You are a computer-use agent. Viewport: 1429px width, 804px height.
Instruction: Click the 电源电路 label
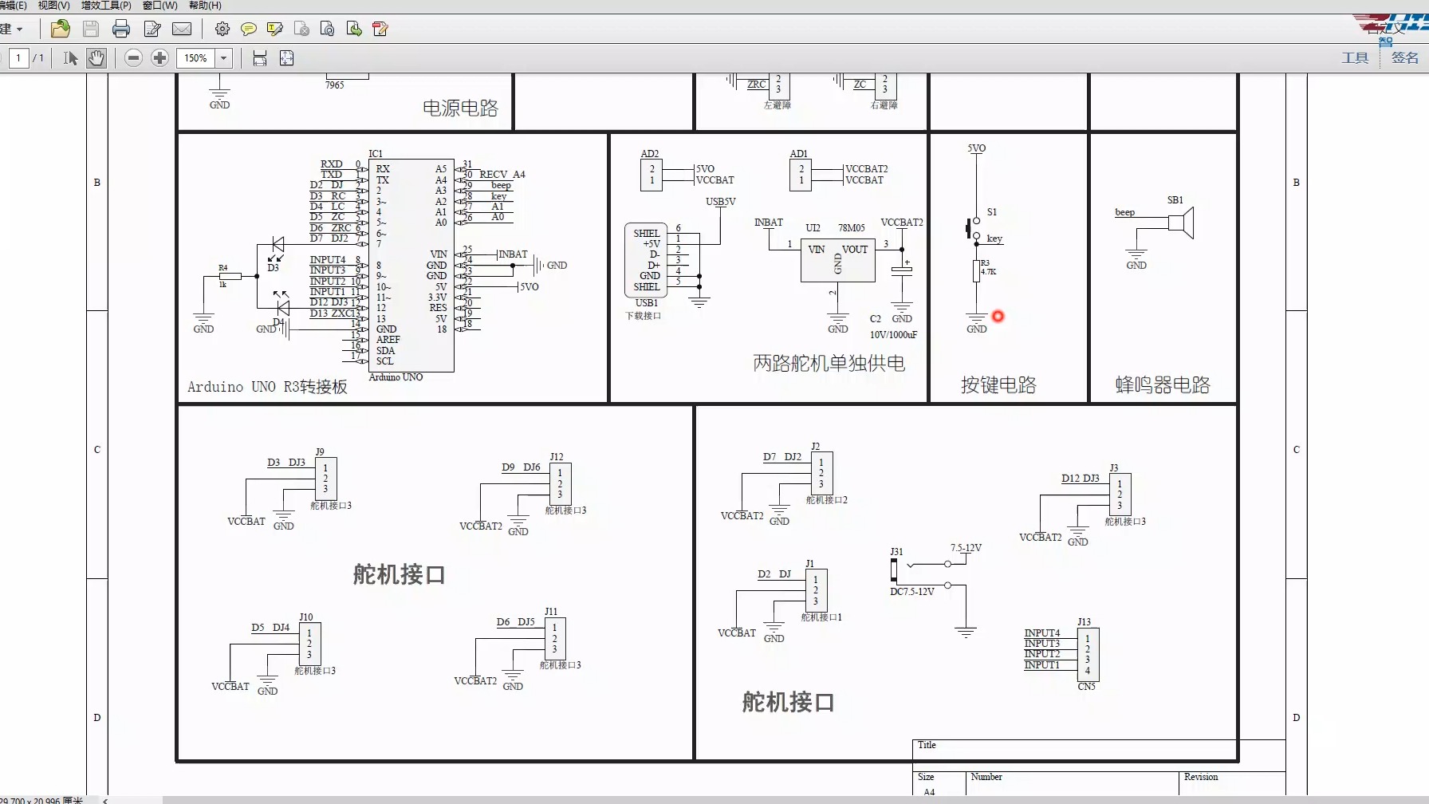coord(460,108)
